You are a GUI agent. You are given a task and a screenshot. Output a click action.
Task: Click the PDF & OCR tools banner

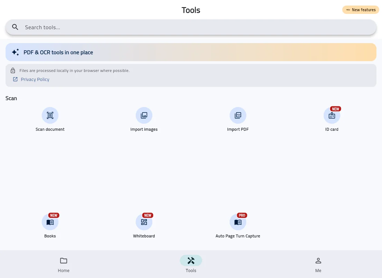coord(191,52)
